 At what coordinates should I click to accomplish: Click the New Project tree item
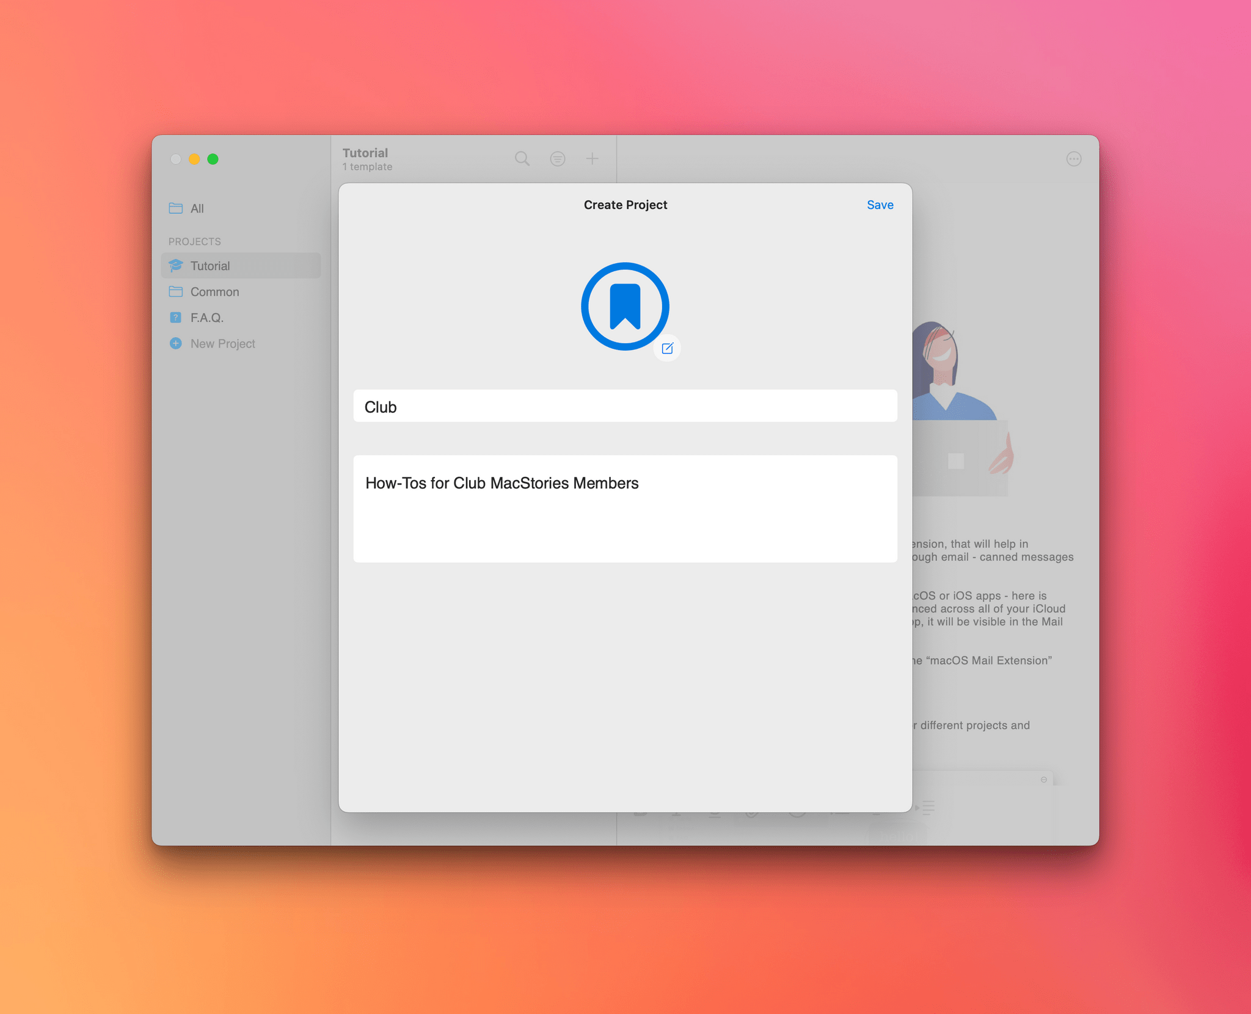click(221, 343)
